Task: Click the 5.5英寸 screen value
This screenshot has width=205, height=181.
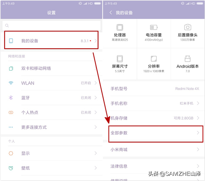Action: point(120,71)
